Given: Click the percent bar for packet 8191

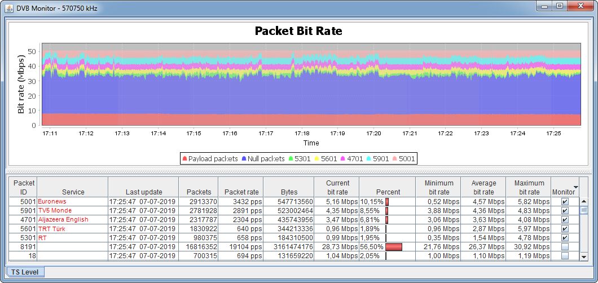Looking at the screenshot, I should coord(393,247).
